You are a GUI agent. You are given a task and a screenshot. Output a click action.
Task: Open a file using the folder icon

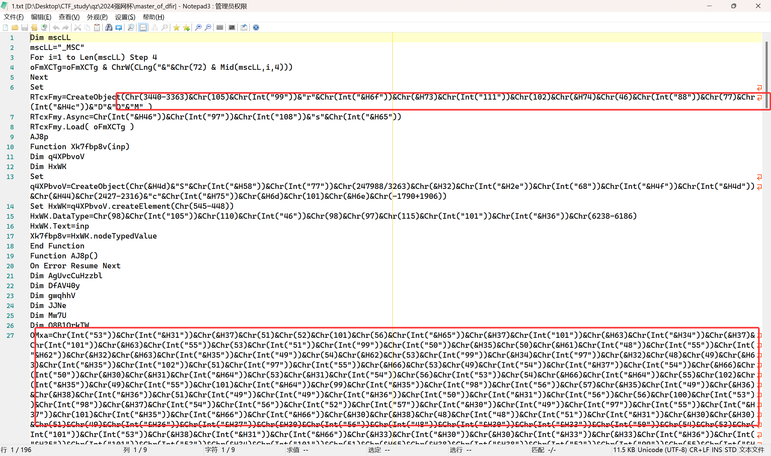point(15,28)
